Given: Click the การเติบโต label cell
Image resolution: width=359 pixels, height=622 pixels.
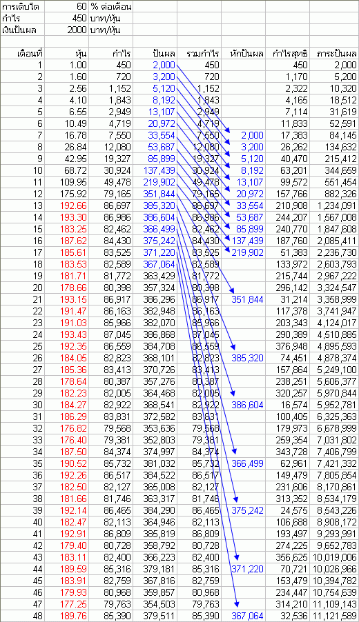Looking at the screenshot, I should 22,6.
